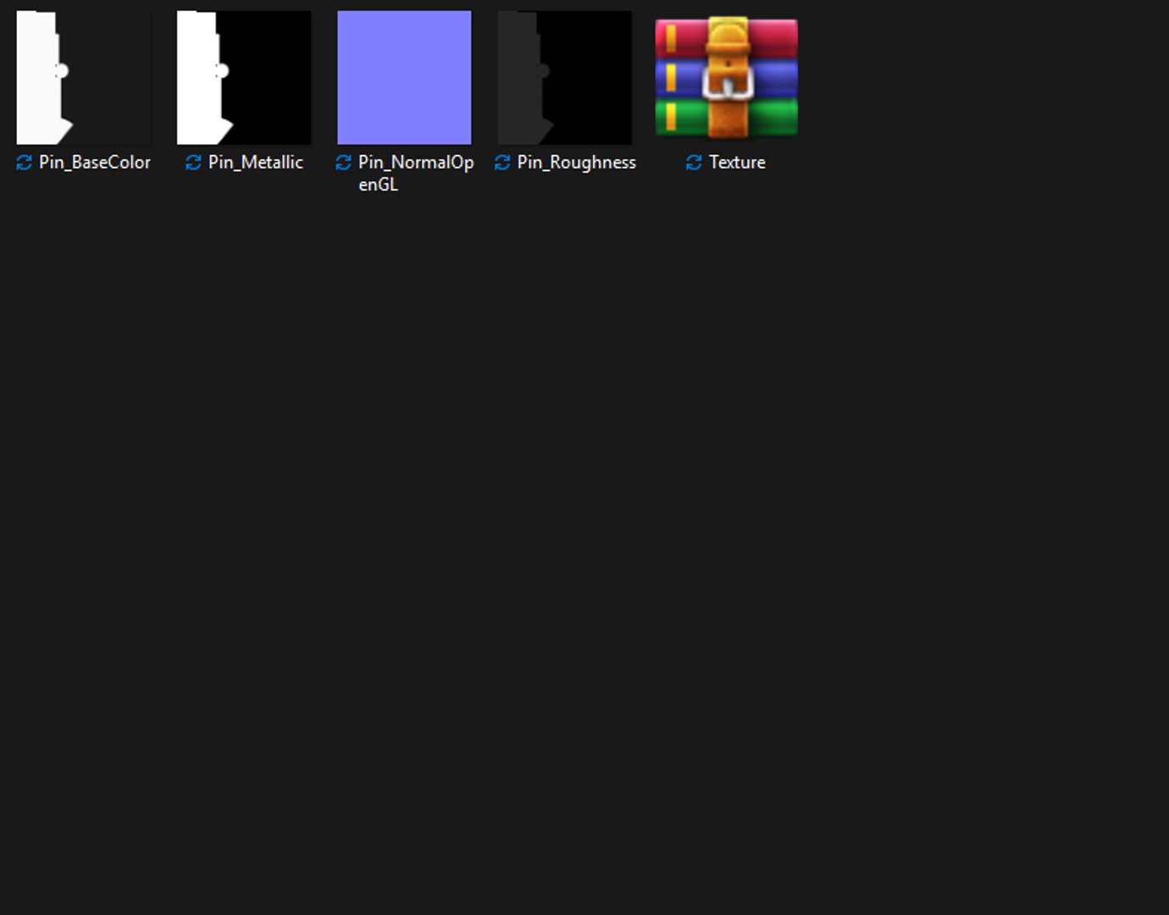This screenshot has width=1169, height=915.
Task: Select the Texture WinRAR archive icon
Action: point(727,77)
